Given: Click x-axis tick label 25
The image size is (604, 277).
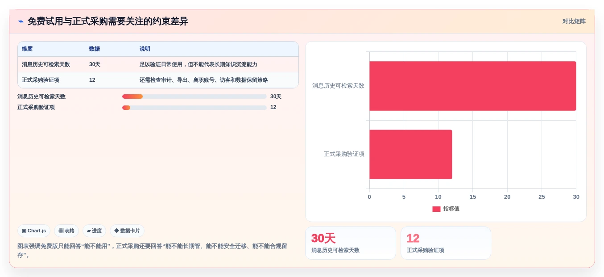Looking at the screenshot, I should tap(542, 197).
